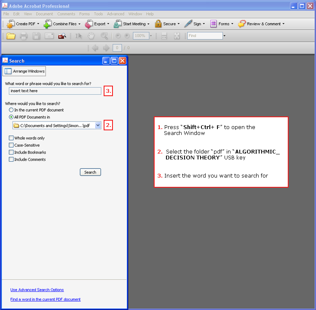Open a file with the folder icon
316x310 pixels.
(11, 36)
